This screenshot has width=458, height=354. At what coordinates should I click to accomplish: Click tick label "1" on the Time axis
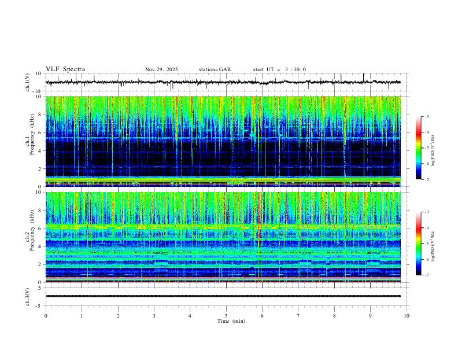coord(82,316)
